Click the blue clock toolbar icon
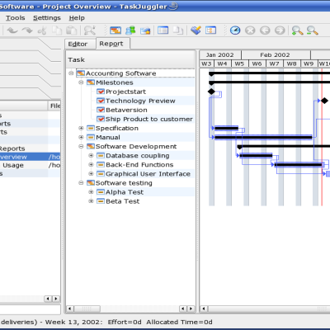 point(235,31)
